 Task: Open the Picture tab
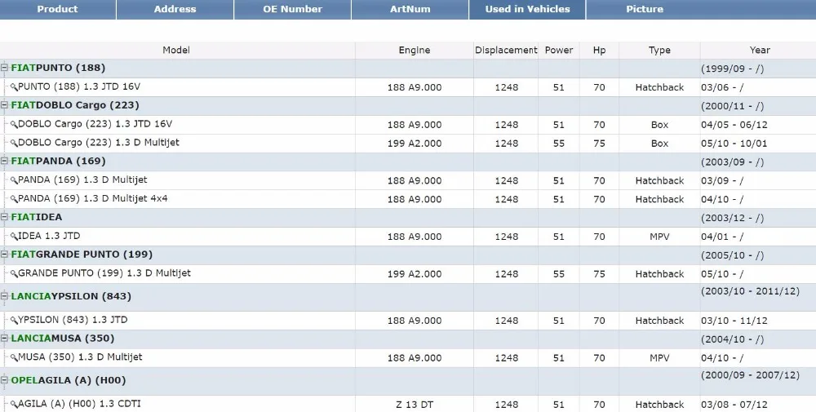click(645, 9)
